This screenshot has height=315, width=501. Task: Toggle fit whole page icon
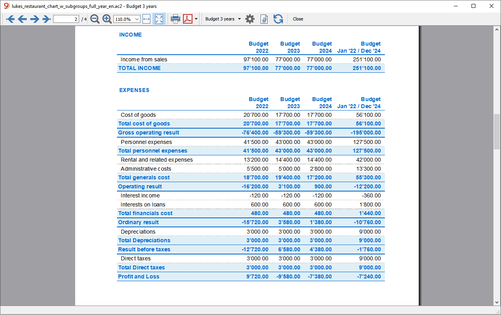point(159,19)
